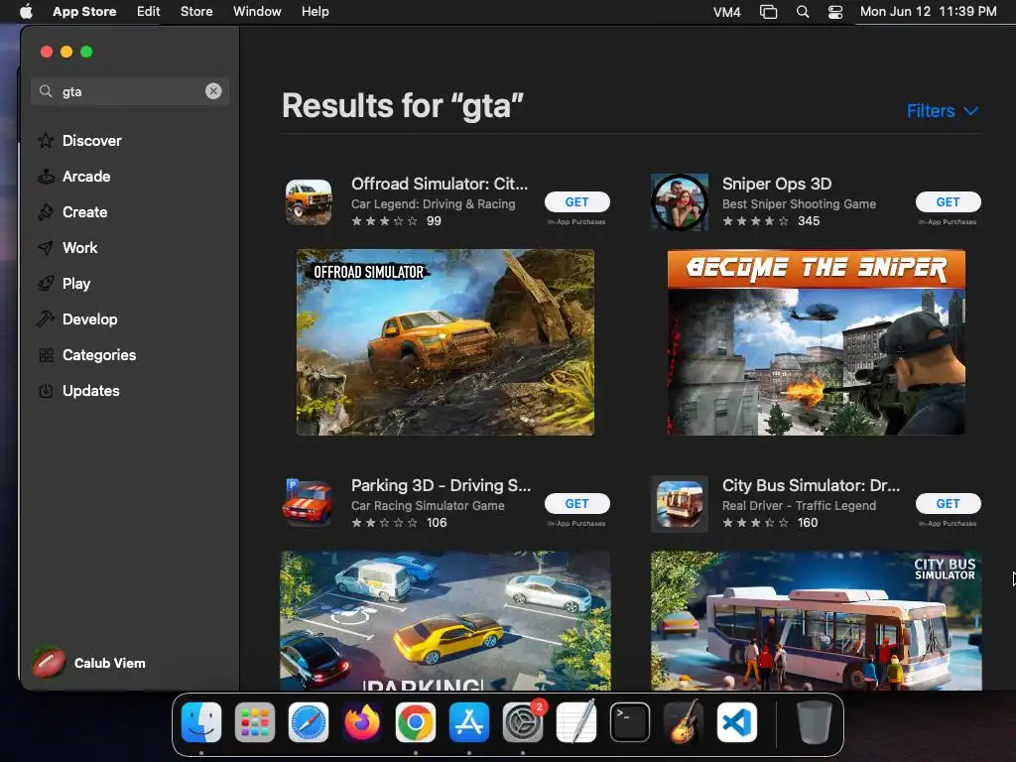Click into the gta search box
This screenshot has width=1016, height=762.
[130, 91]
